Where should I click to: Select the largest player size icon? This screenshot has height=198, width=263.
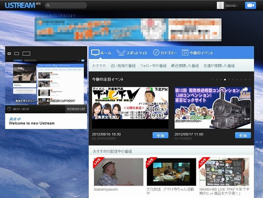[x=26, y=54]
